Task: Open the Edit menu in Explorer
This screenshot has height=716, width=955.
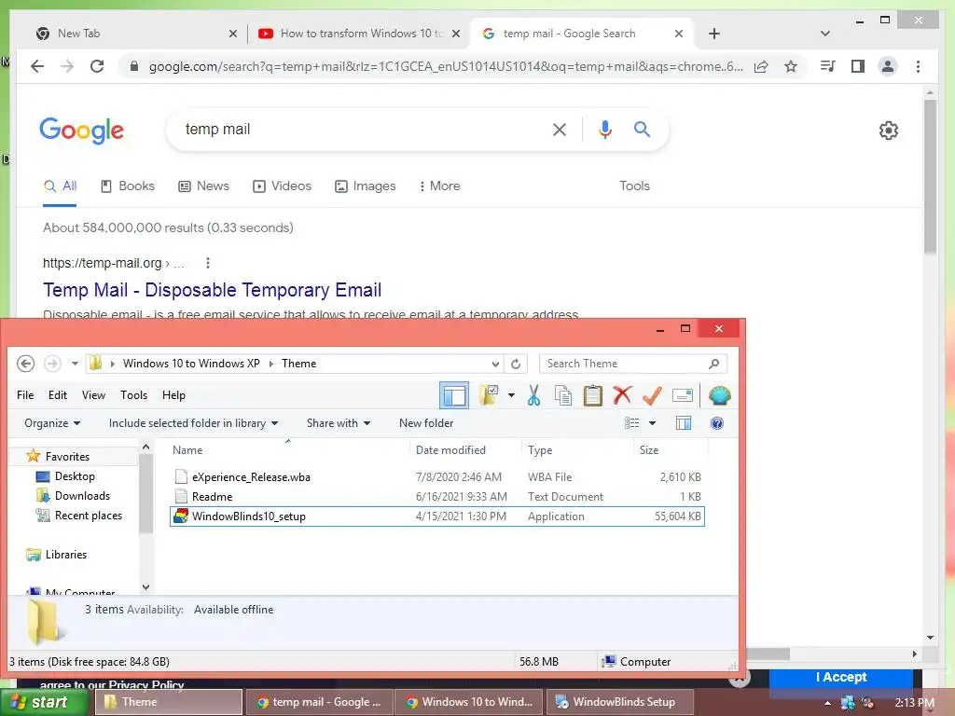Action: [x=58, y=395]
